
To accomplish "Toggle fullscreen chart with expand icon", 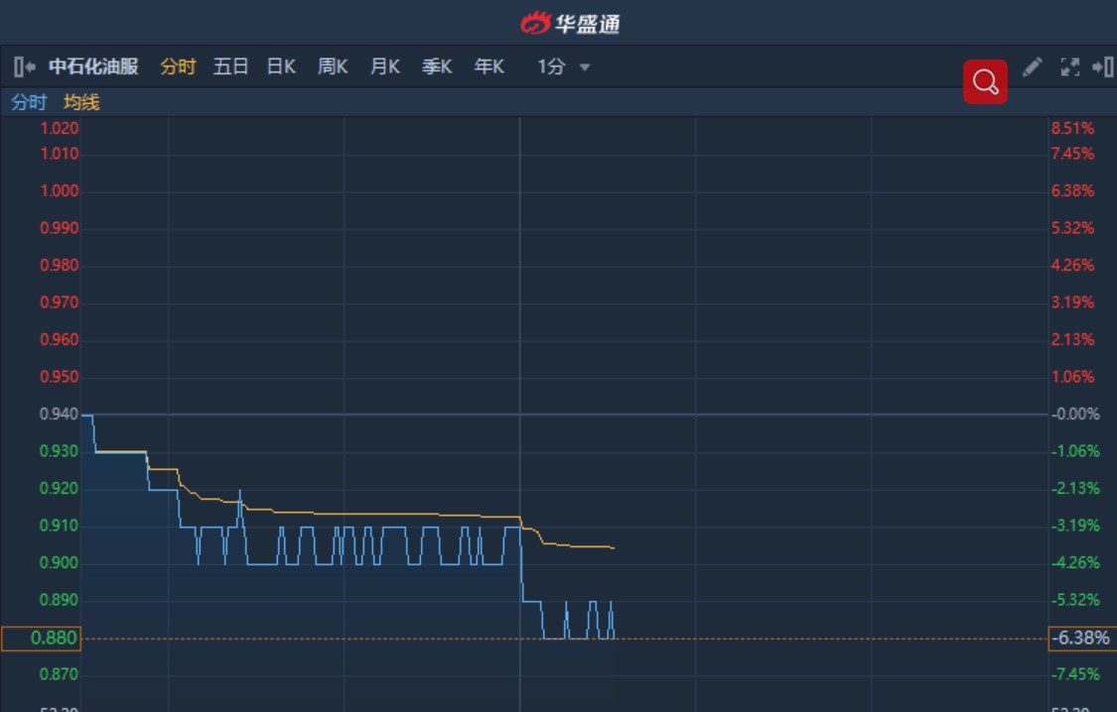I will click(1070, 66).
